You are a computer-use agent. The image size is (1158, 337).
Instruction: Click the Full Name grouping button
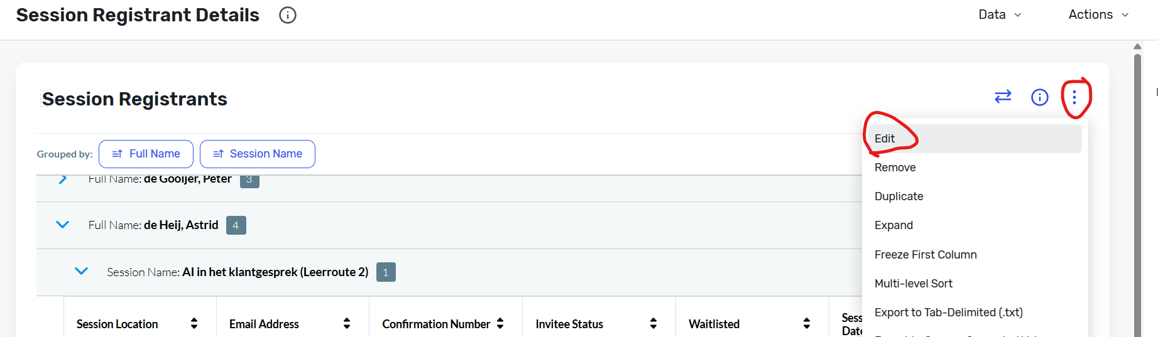(x=146, y=154)
